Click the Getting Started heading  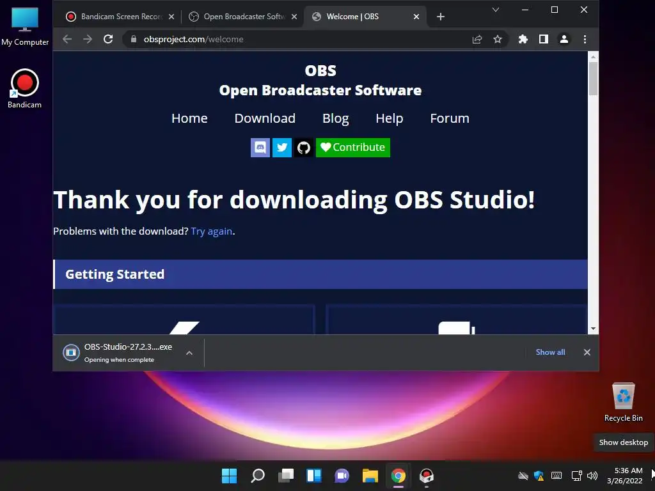coord(115,274)
